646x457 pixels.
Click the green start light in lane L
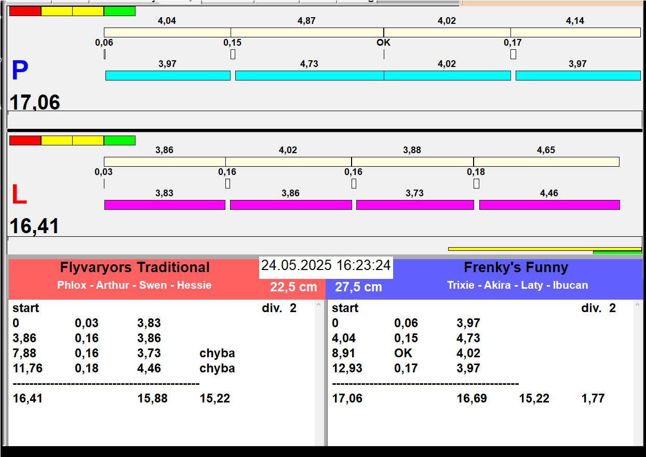tap(119, 141)
